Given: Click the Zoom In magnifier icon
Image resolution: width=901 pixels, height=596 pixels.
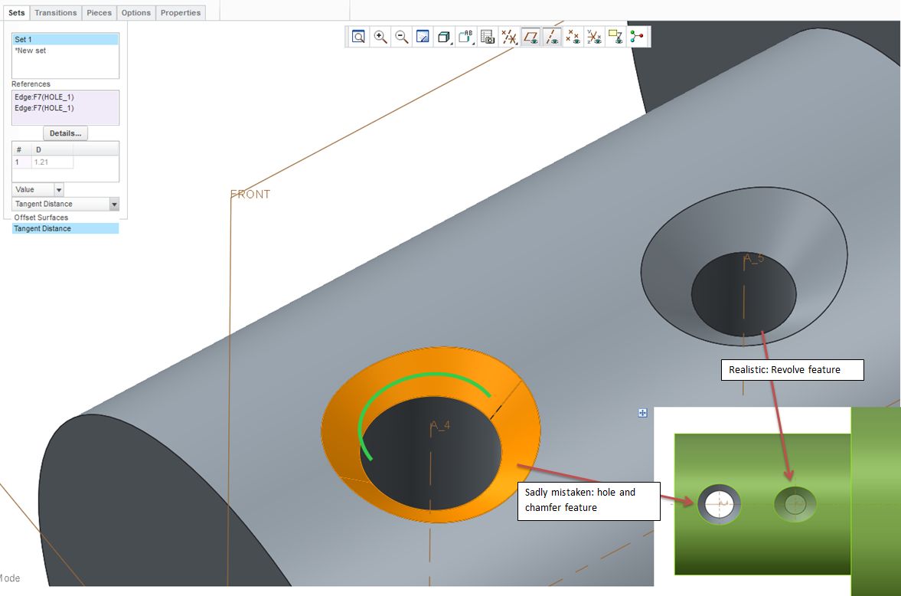Looking at the screenshot, I should (x=380, y=37).
